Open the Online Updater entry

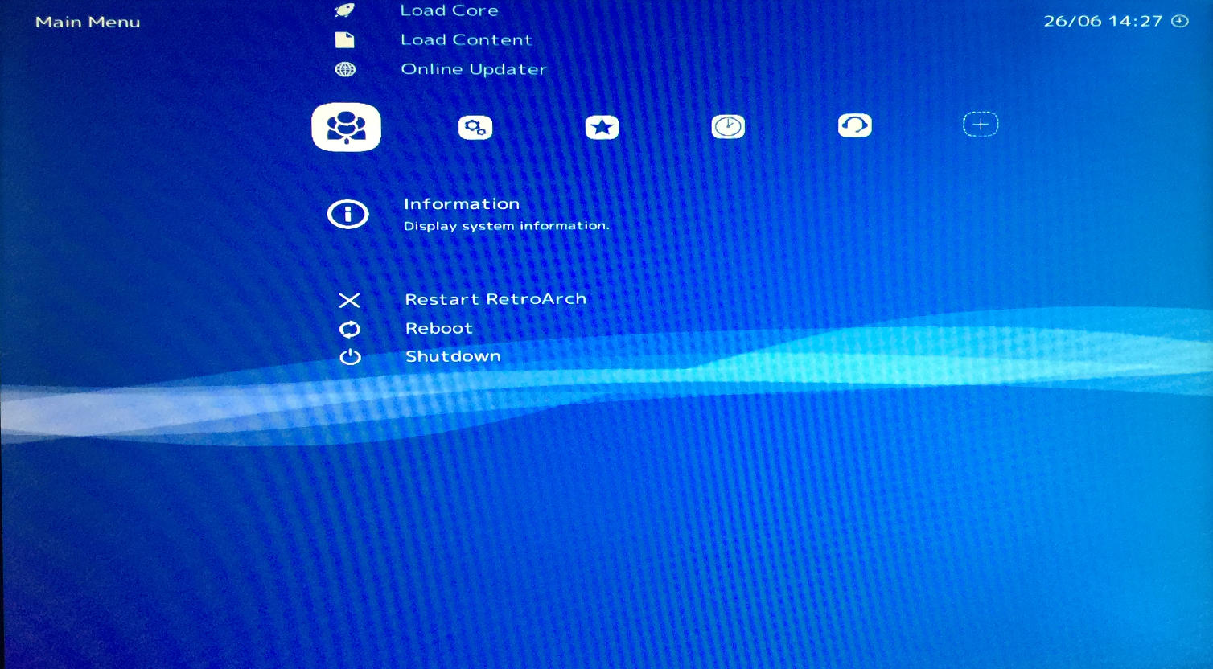(x=474, y=69)
